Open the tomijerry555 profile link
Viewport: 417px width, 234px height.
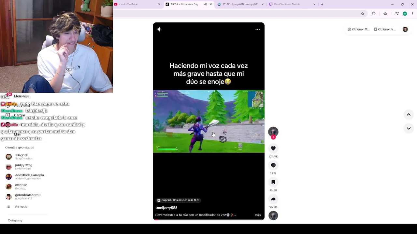(x=166, y=208)
